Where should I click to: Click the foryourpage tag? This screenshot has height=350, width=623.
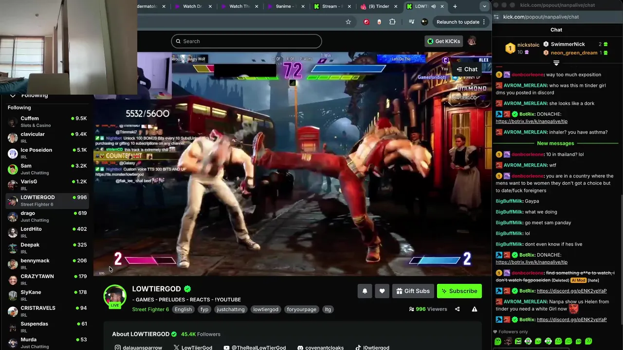pos(302,309)
